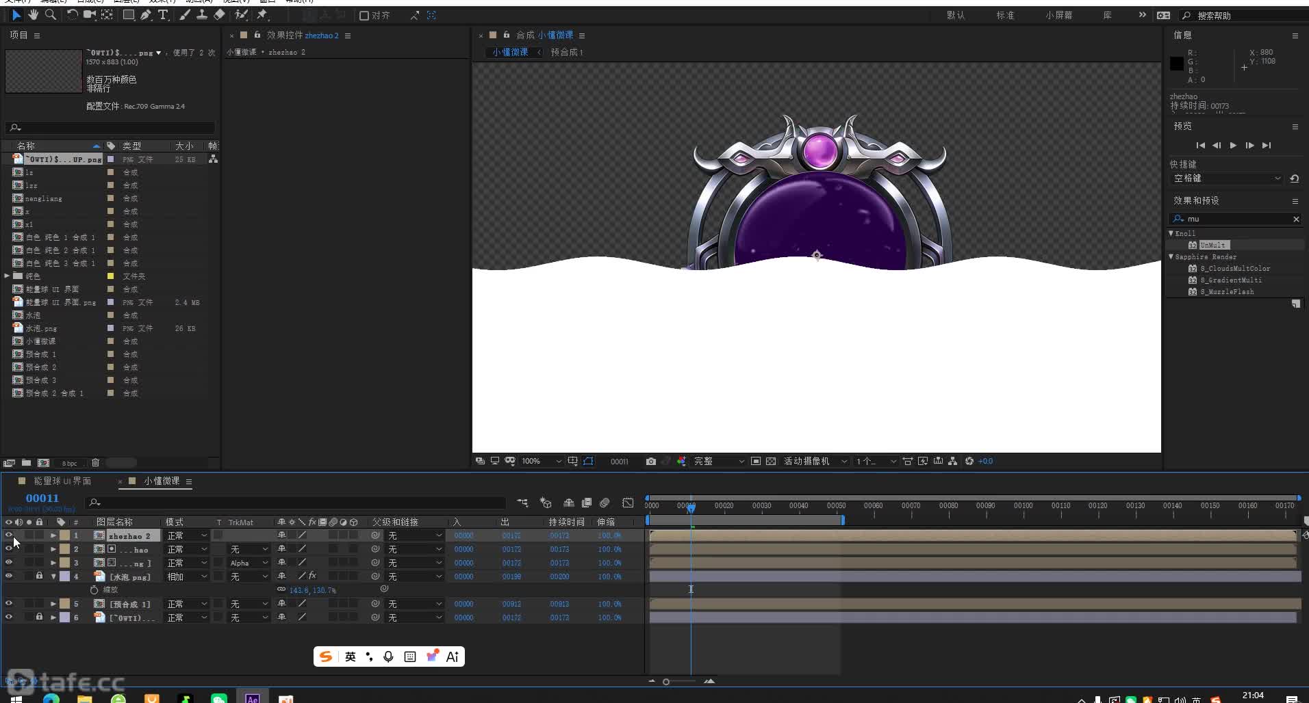Select the Pen tool

146,15
